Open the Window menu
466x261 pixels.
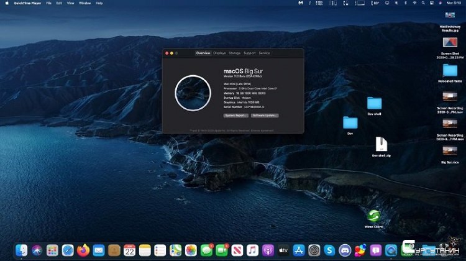tap(85, 3)
